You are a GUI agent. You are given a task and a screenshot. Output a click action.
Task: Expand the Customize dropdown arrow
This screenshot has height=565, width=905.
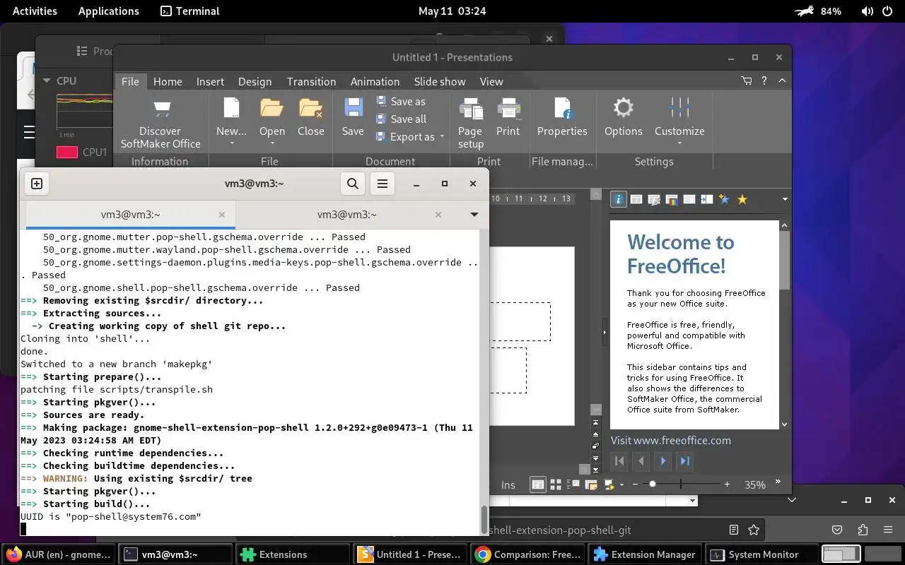coord(679,144)
